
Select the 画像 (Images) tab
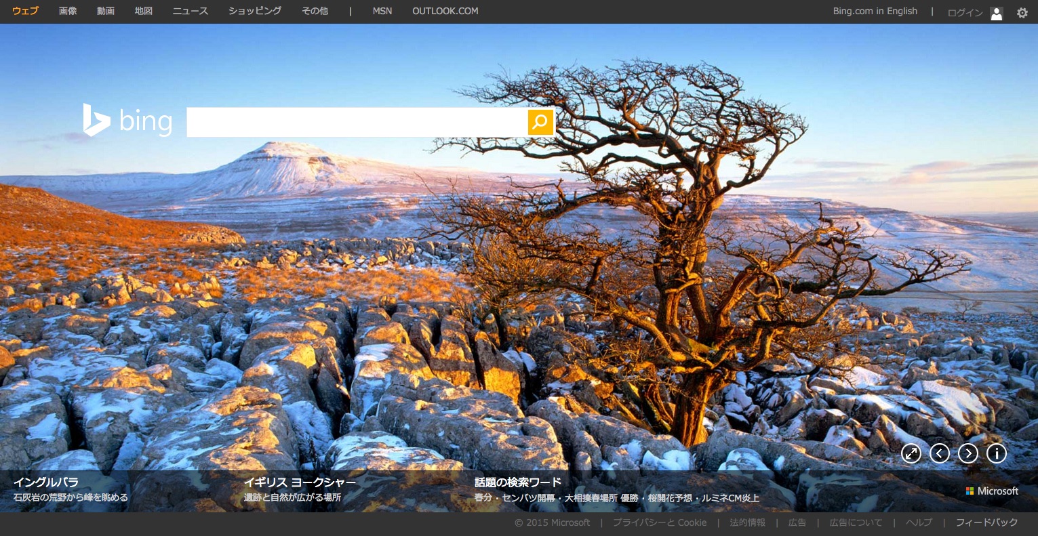(68, 12)
